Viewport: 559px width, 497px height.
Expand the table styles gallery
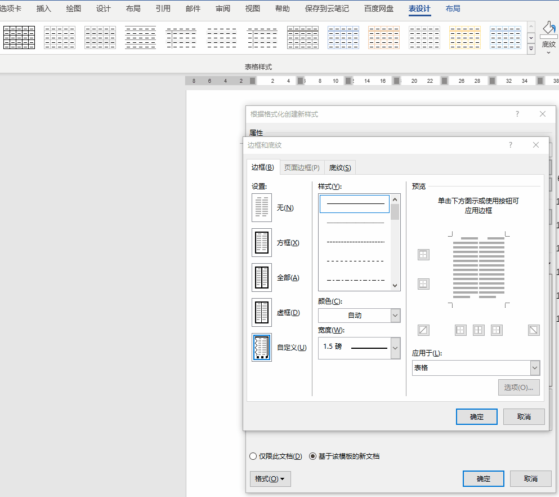531,48
